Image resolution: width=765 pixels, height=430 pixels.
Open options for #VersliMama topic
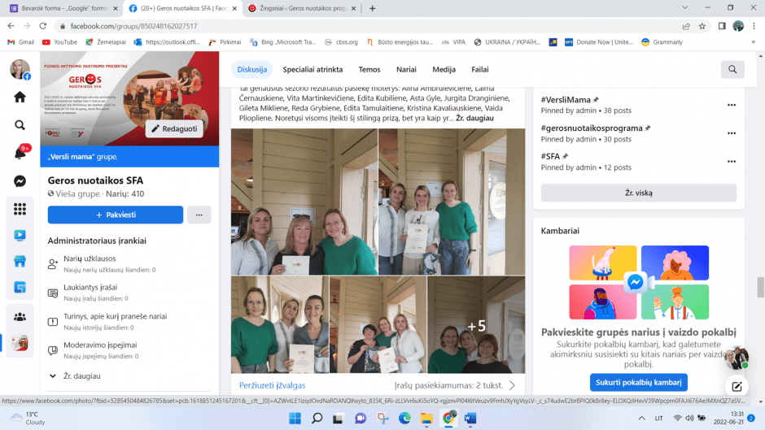pos(732,105)
